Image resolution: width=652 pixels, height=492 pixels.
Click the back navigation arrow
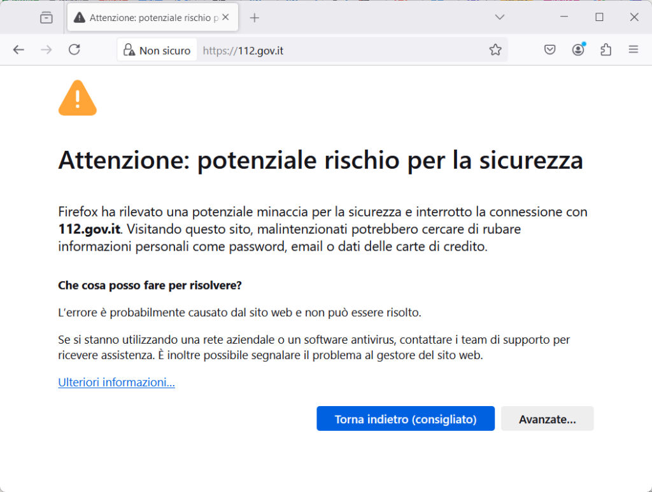pos(18,50)
